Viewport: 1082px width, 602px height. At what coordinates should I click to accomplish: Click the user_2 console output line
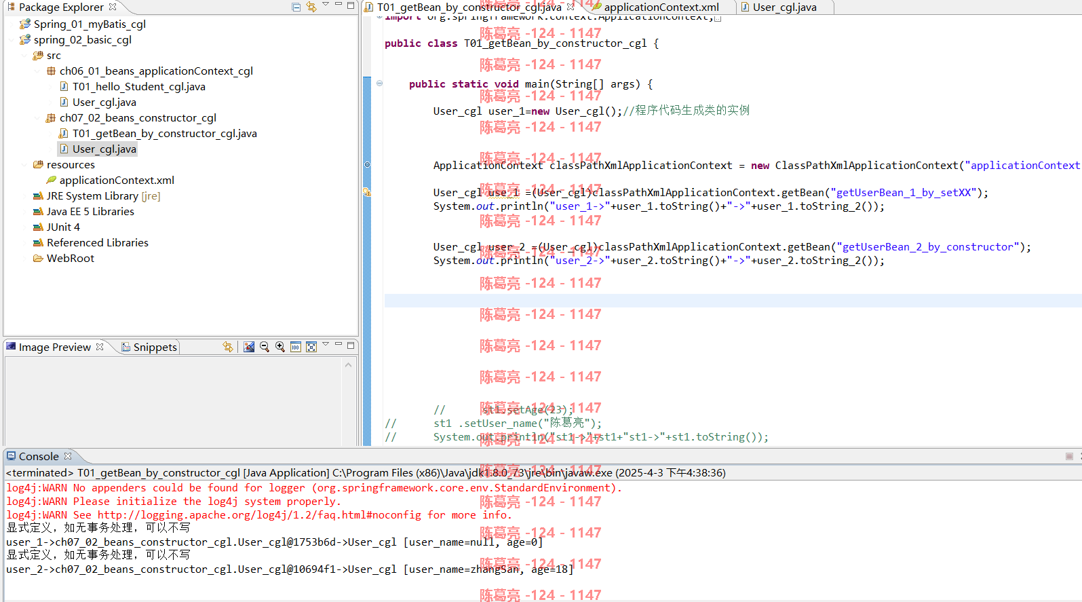tap(290, 569)
